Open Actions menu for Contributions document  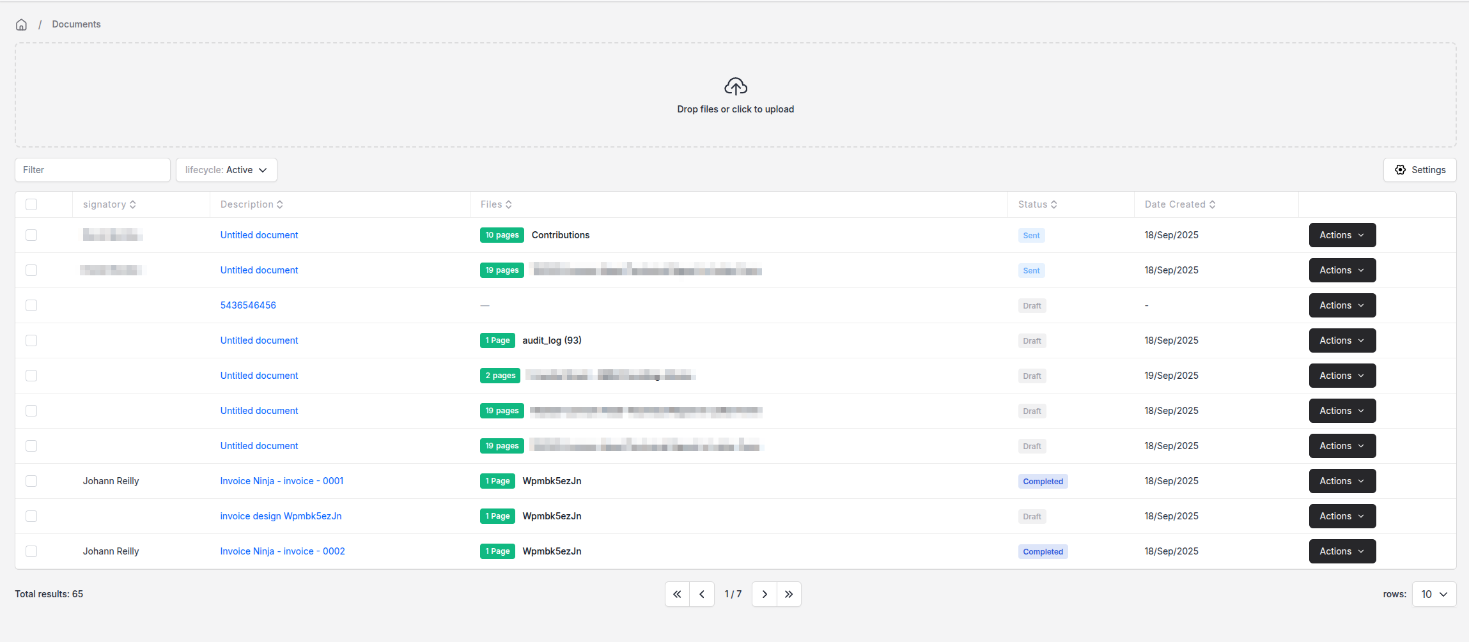pos(1342,235)
